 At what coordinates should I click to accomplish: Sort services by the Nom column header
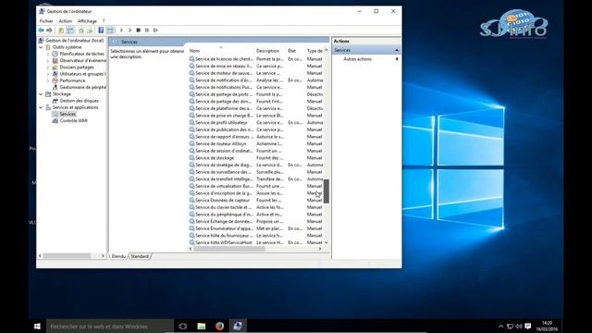point(220,51)
